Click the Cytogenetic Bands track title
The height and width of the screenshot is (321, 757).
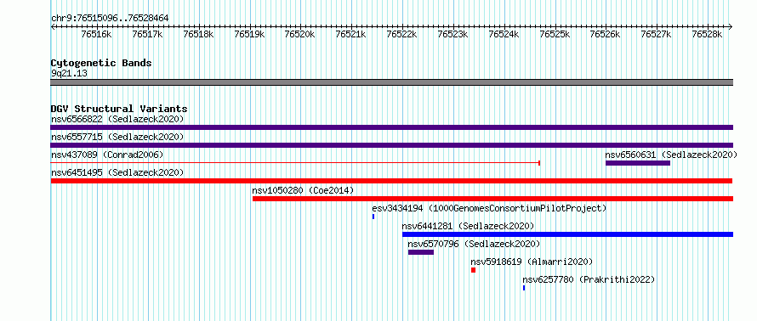(101, 63)
